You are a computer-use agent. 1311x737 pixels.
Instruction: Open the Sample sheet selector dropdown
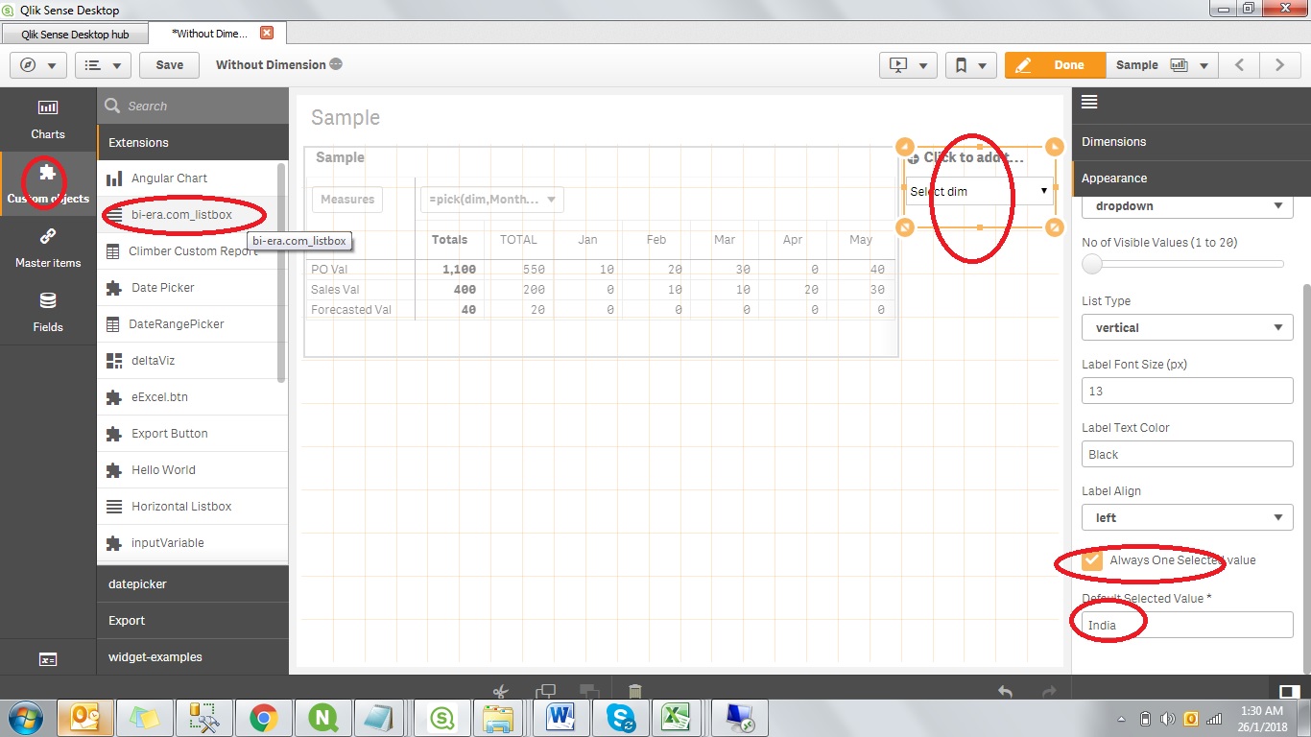1162,65
